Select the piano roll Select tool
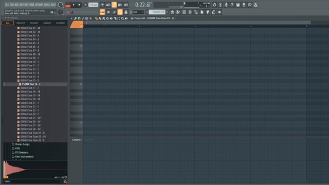 tap(119, 18)
